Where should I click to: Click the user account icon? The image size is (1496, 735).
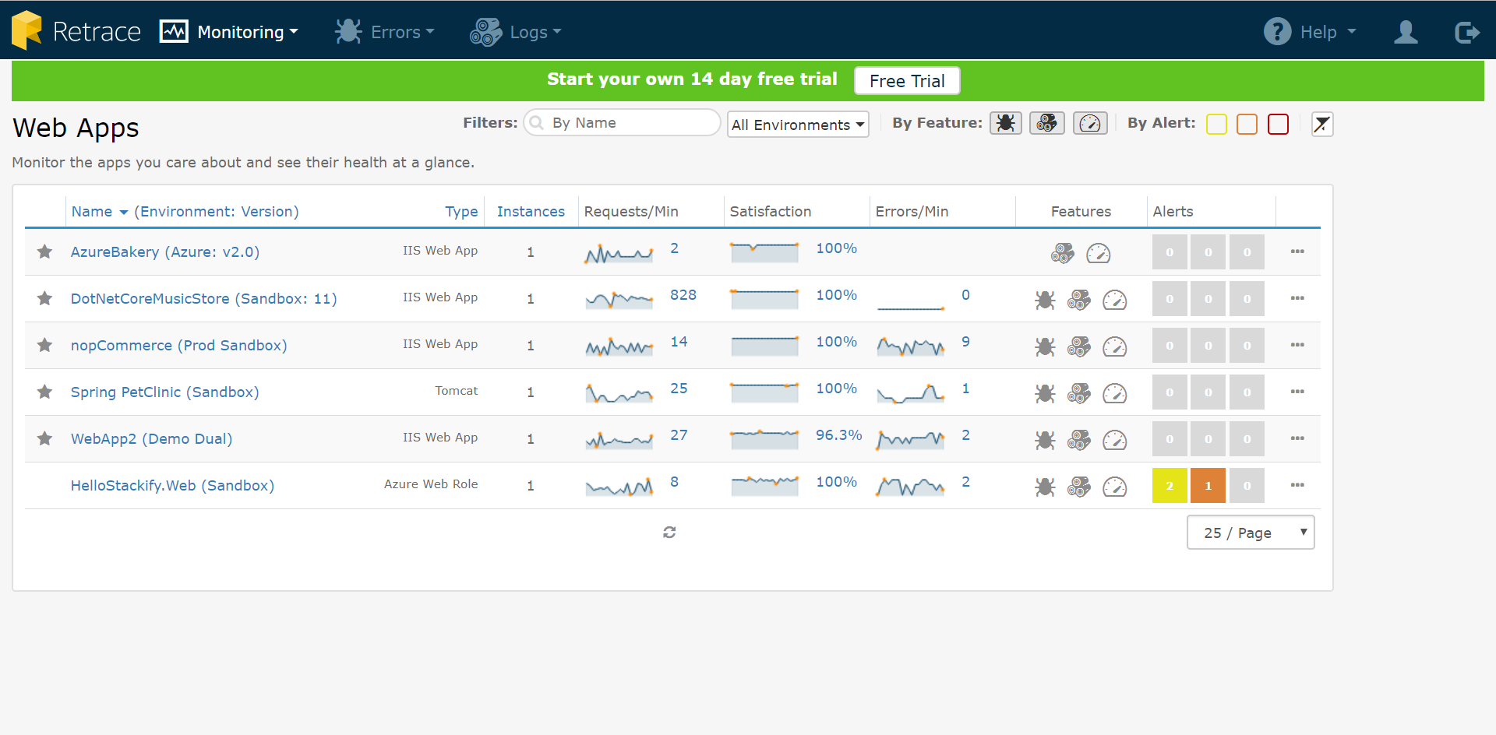coord(1406,32)
